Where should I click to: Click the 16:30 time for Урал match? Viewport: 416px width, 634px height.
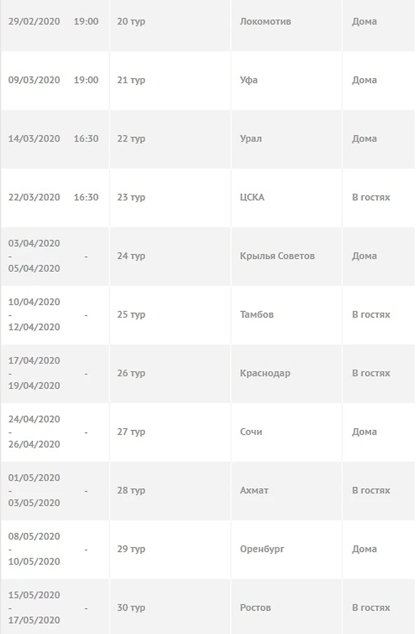(x=86, y=139)
